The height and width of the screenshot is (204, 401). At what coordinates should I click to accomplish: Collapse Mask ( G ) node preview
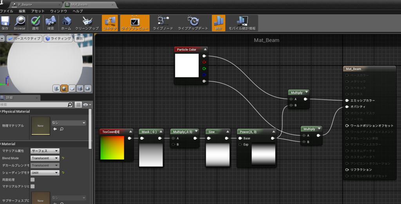coord(161,132)
